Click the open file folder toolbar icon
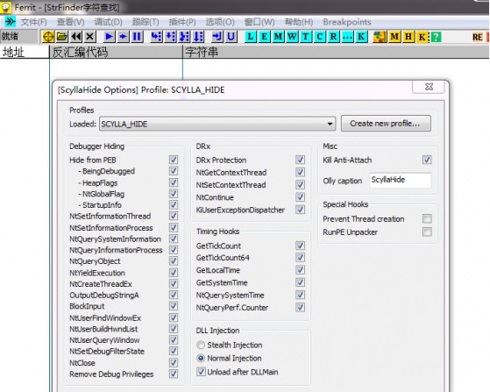 click(62, 37)
